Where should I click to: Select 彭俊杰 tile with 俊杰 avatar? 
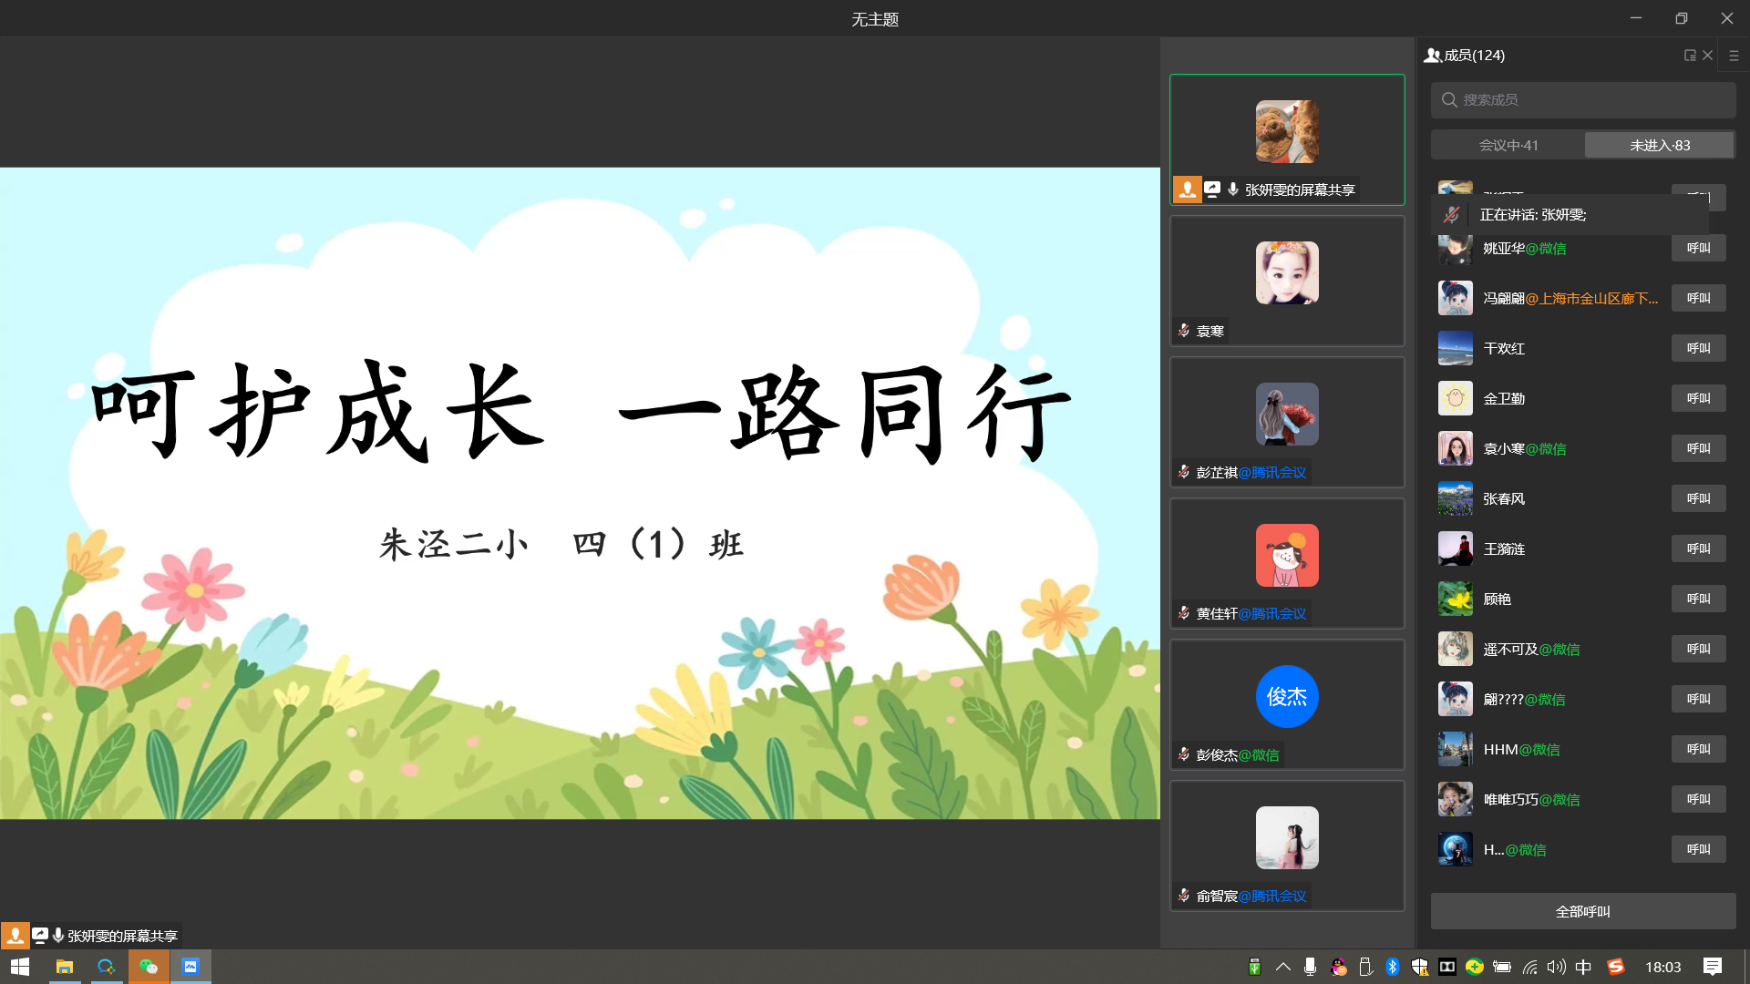[x=1287, y=704]
